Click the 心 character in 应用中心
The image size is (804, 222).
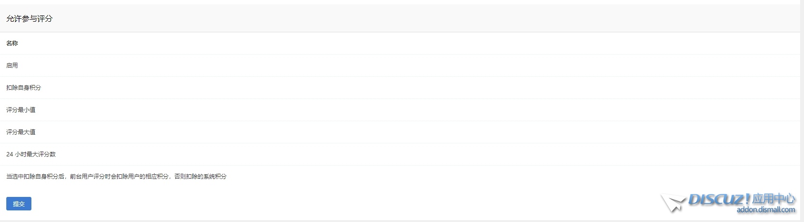790,199
